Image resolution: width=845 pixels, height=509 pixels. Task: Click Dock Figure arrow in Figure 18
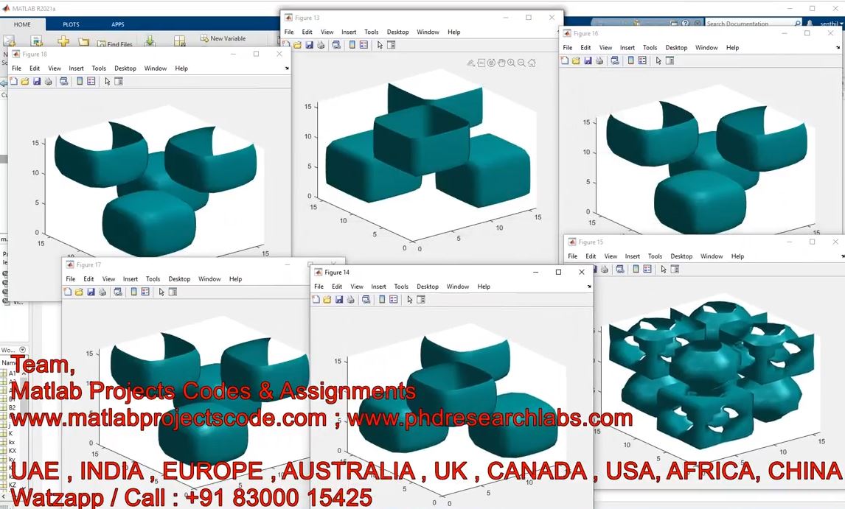coord(287,69)
